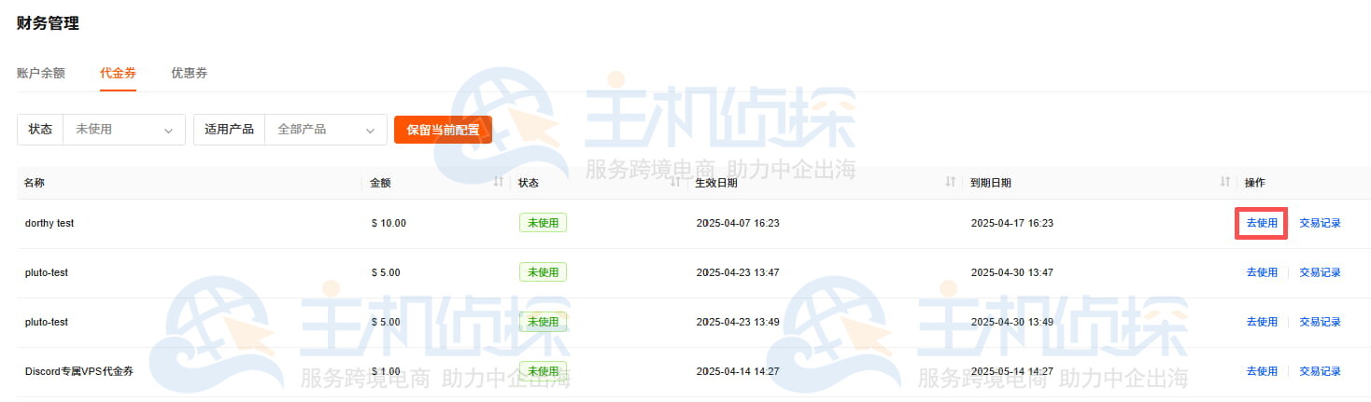Click 去使用 for first pluto-test voucher
This screenshot has width=1371, height=402.
tap(1262, 272)
